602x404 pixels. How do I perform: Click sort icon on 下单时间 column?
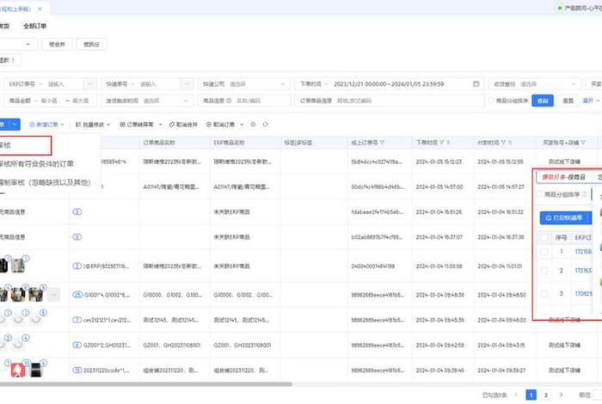(x=448, y=143)
